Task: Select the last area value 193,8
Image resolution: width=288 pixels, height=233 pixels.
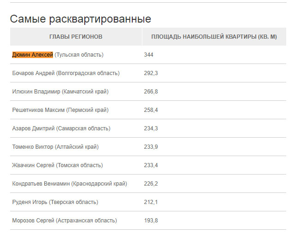Action: [151, 221]
